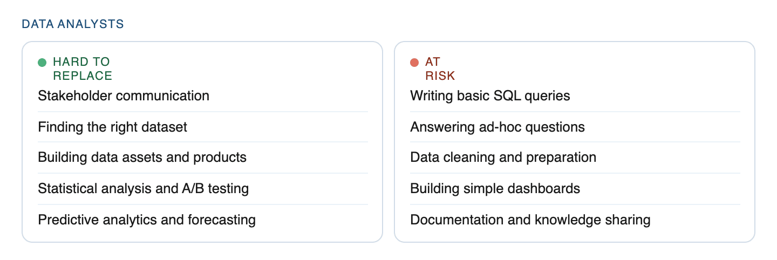
Task: Select Finding the right dataset
Action: coord(112,127)
